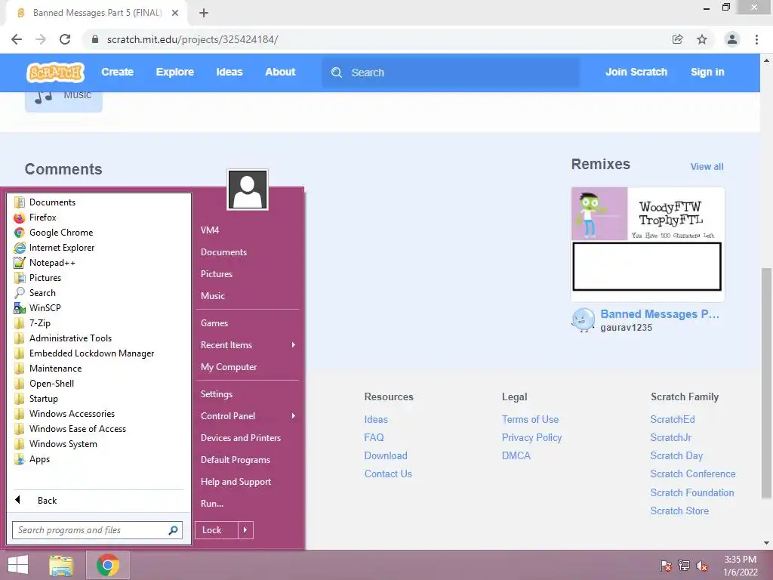Click gaurav1235's avatar icon

point(584,320)
